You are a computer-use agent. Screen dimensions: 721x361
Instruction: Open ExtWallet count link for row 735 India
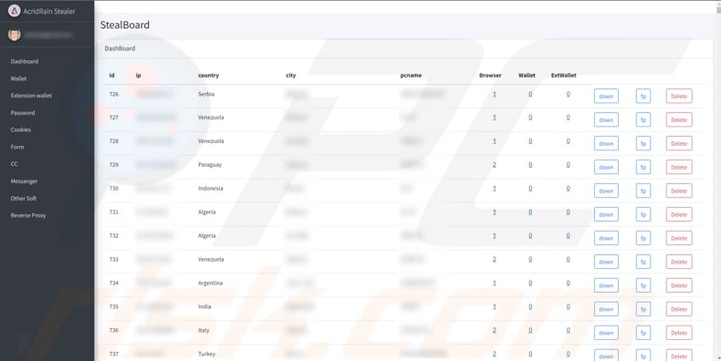coord(568,306)
